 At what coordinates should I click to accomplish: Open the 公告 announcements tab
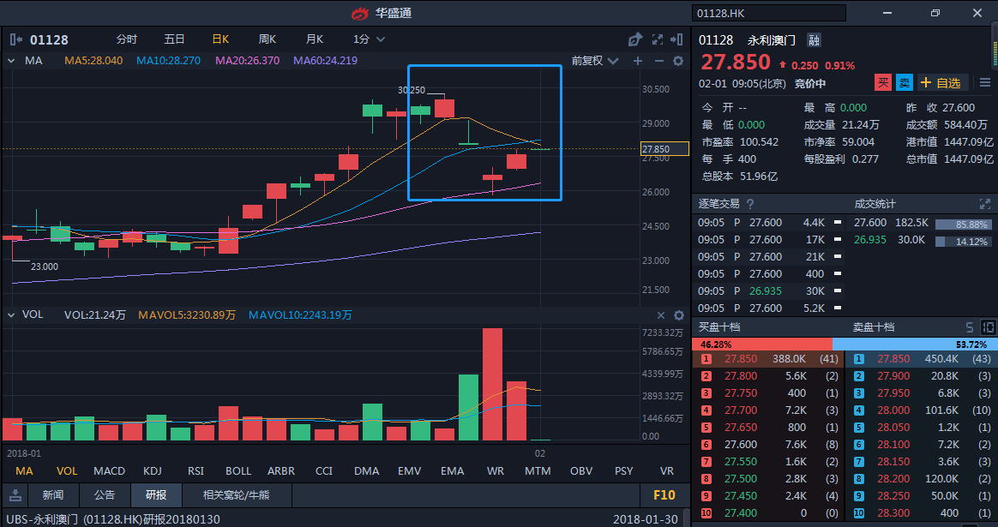pos(105,495)
